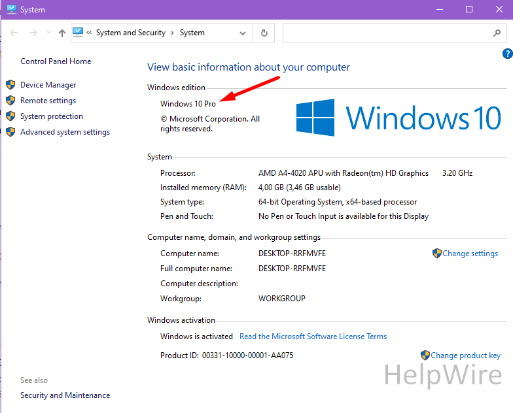Open Control Panel Home
Image resolution: width=513 pixels, height=413 pixels.
coord(56,61)
